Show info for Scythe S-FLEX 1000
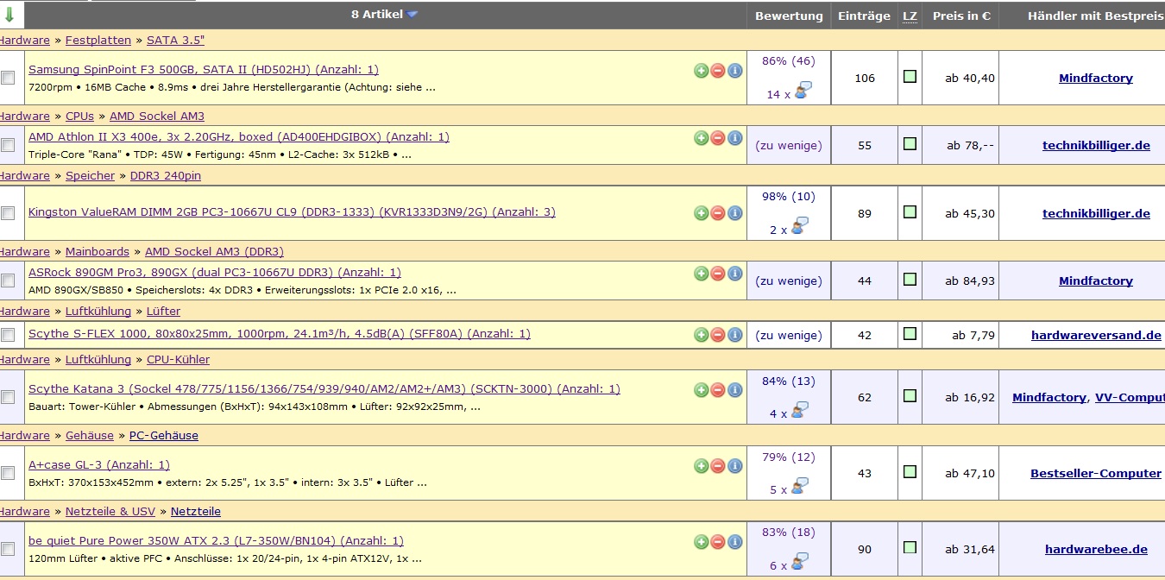 click(734, 335)
